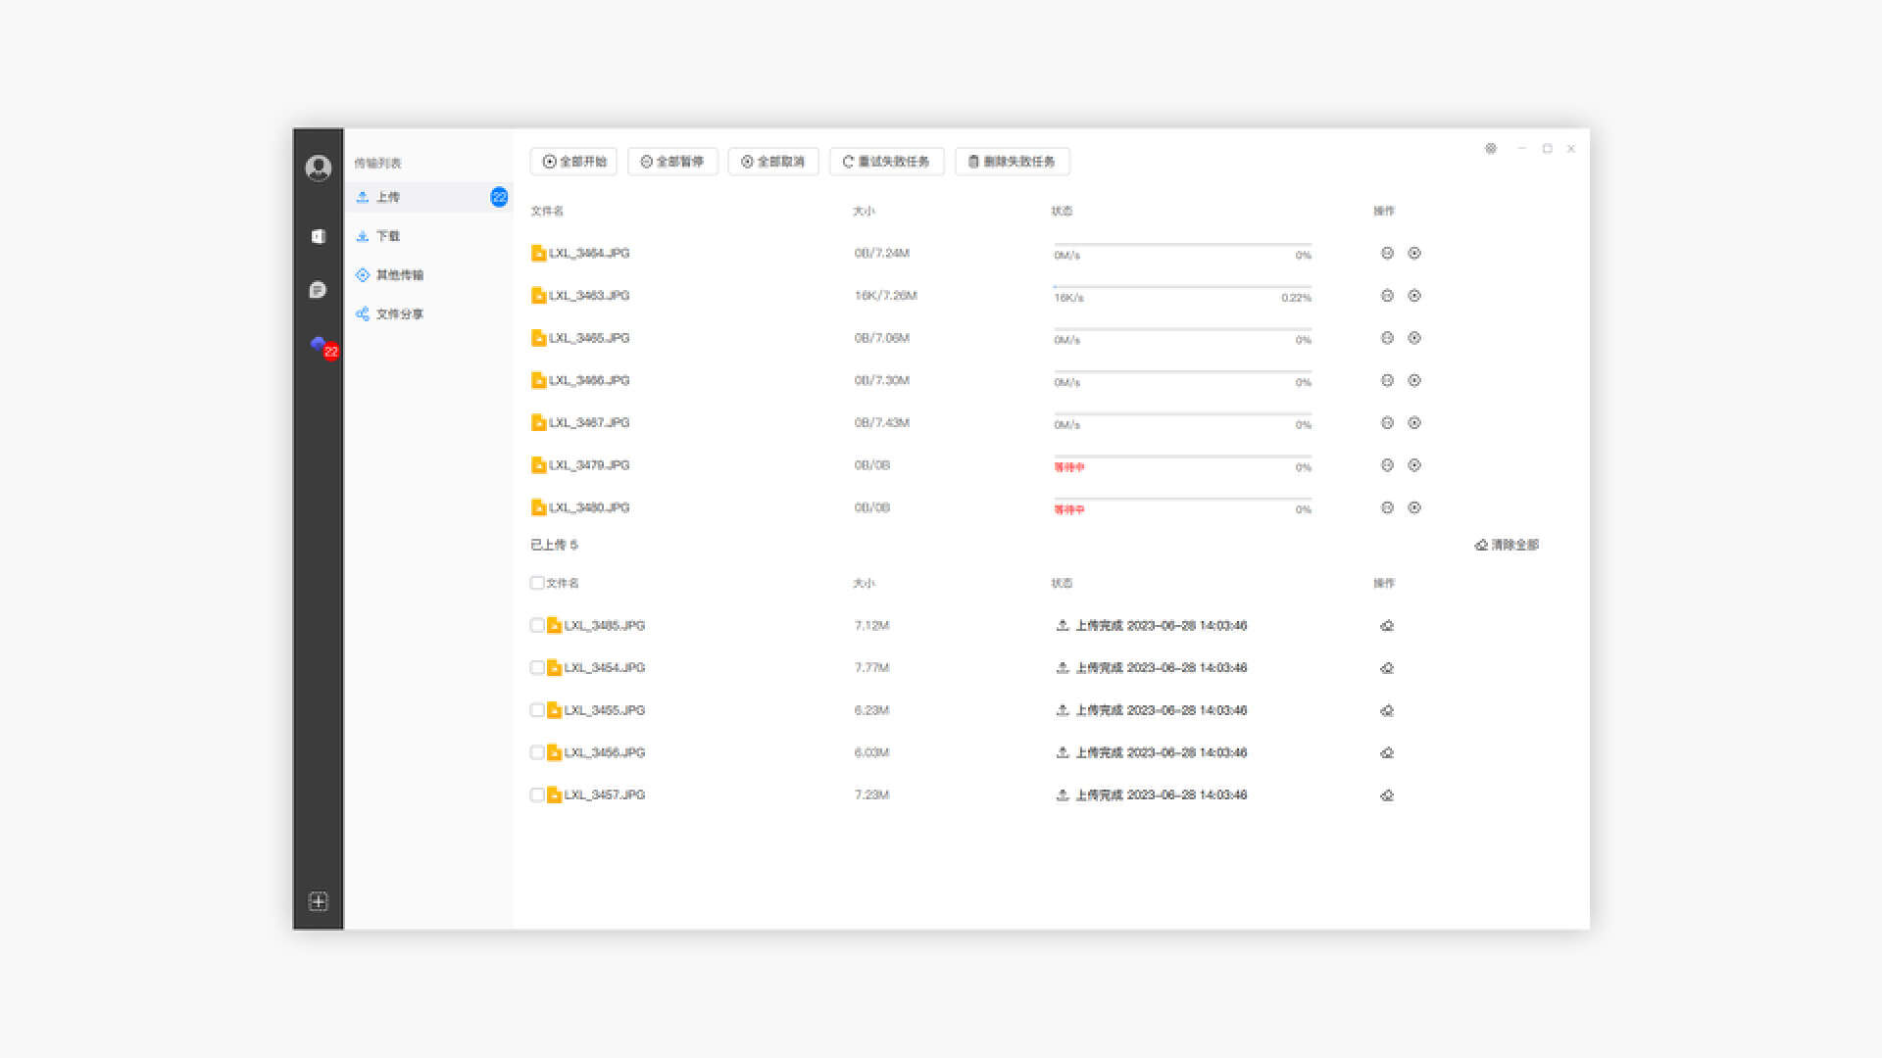Clear the LXL_3485.JPG completed record
The width and height of the screenshot is (1882, 1058).
(x=1387, y=626)
